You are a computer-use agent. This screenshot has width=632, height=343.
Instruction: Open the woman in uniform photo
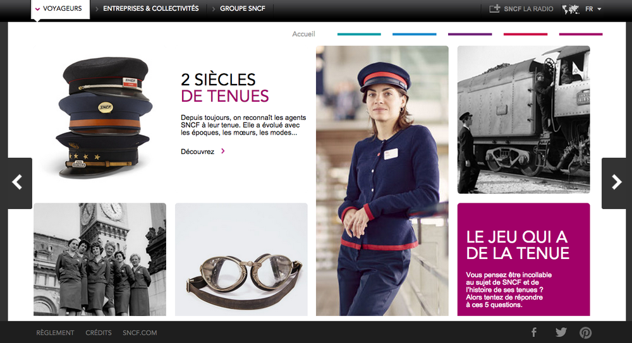[x=382, y=181]
